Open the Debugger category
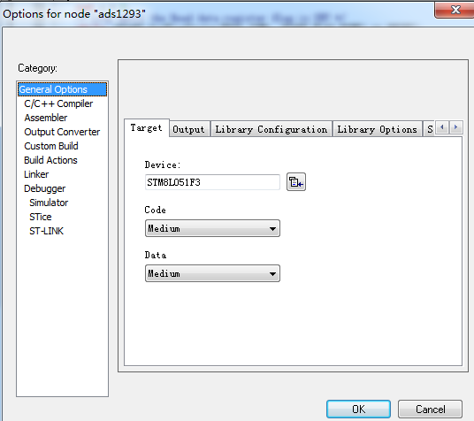Image resolution: width=474 pixels, height=421 pixels. click(45, 188)
